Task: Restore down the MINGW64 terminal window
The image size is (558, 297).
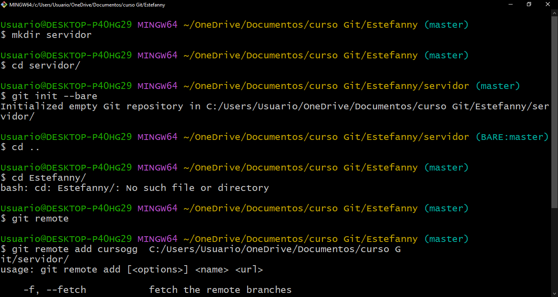Action: click(x=529, y=4)
